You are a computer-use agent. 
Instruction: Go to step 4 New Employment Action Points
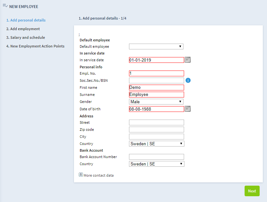click(x=35, y=46)
